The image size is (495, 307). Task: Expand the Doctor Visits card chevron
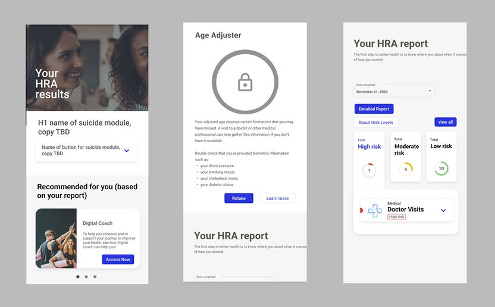443,211
